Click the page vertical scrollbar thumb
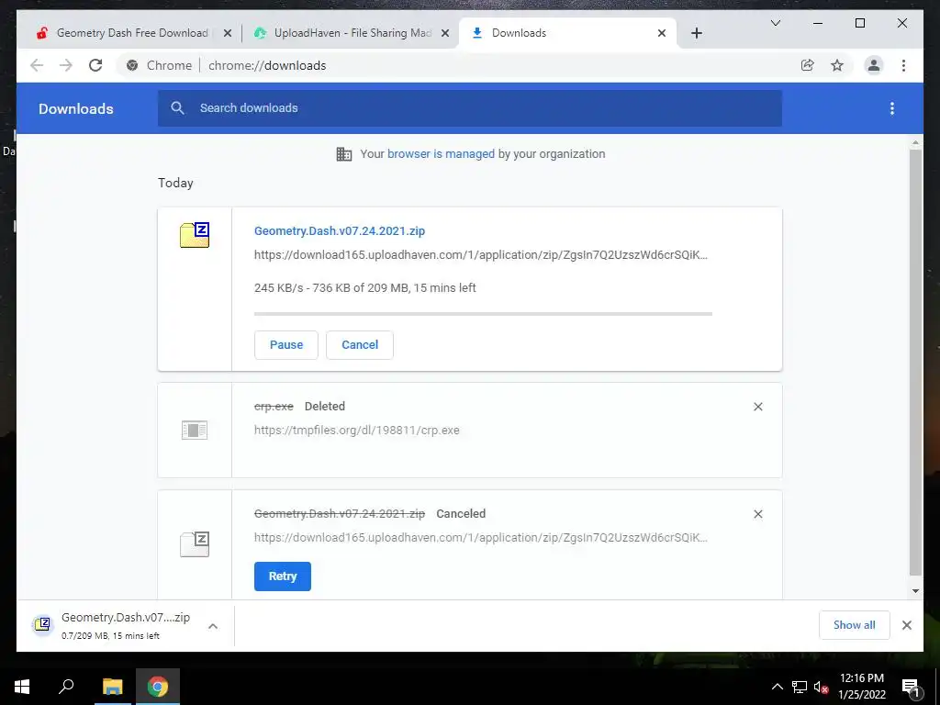The height and width of the screenshot is (705, 940). (915, 362)
